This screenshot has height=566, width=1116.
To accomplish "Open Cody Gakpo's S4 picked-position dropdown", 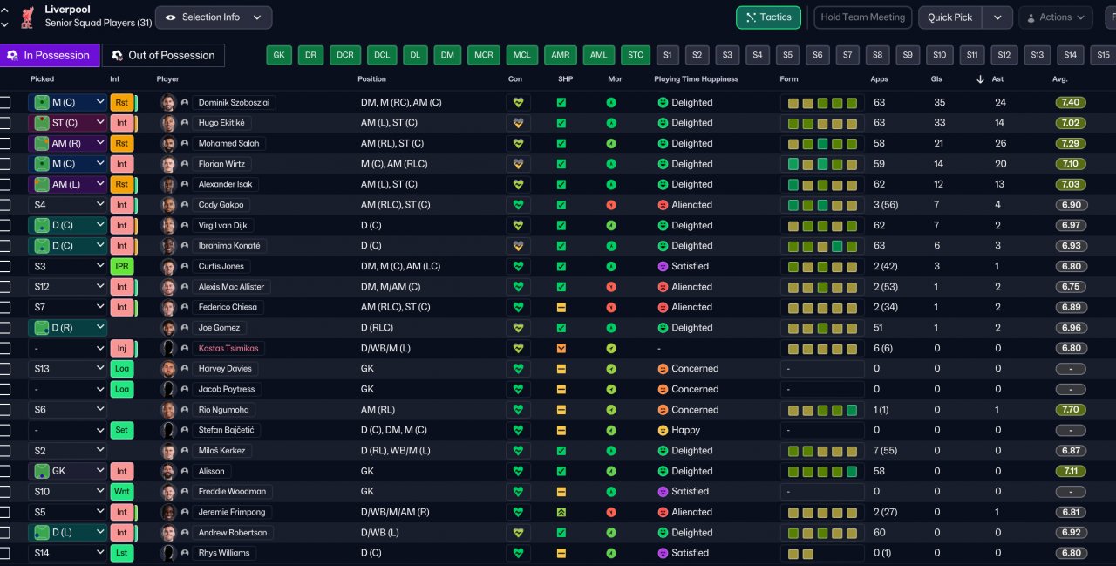I will pos(67,205).
